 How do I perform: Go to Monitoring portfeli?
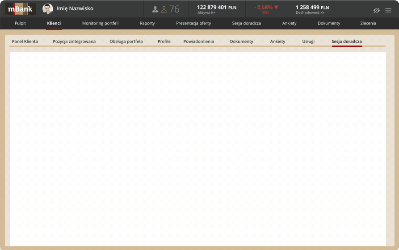coord(100,23)
